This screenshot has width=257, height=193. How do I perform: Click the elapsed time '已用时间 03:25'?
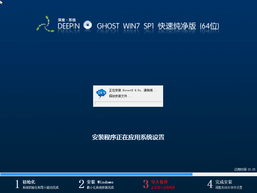[x=245, y=169]
